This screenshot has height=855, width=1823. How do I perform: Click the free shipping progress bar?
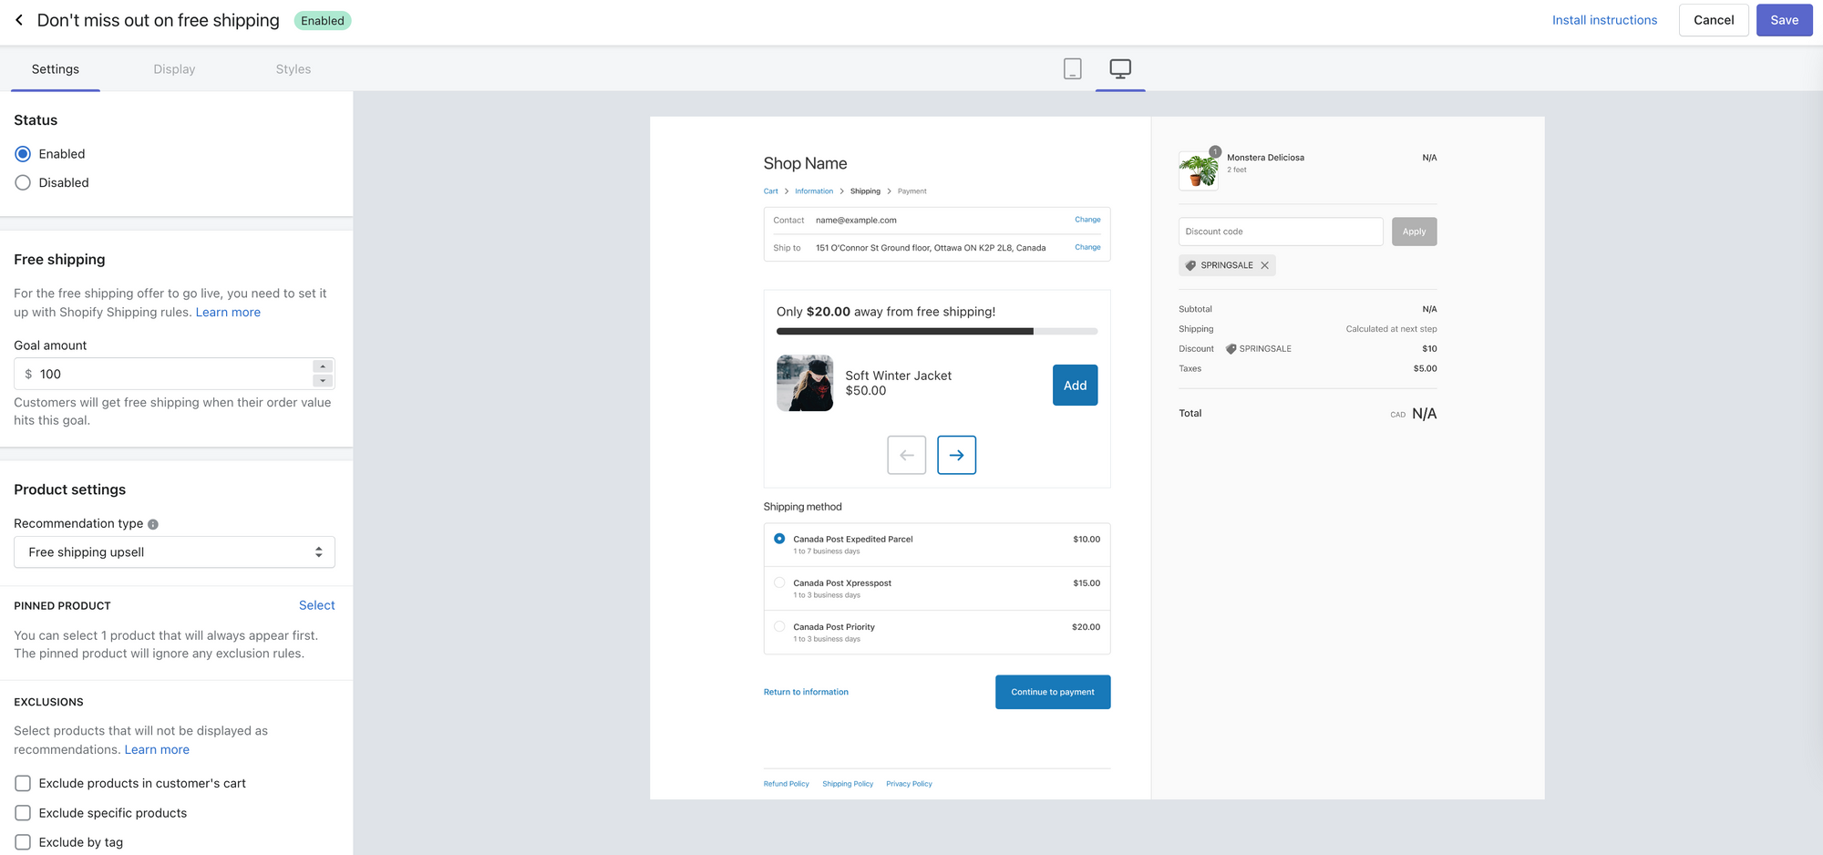click(x=936, y=331)
